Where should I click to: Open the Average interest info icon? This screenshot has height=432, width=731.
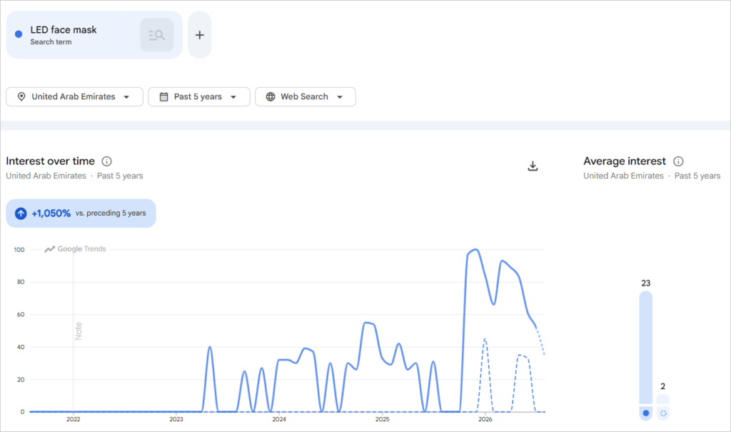(x=678, y=161)
